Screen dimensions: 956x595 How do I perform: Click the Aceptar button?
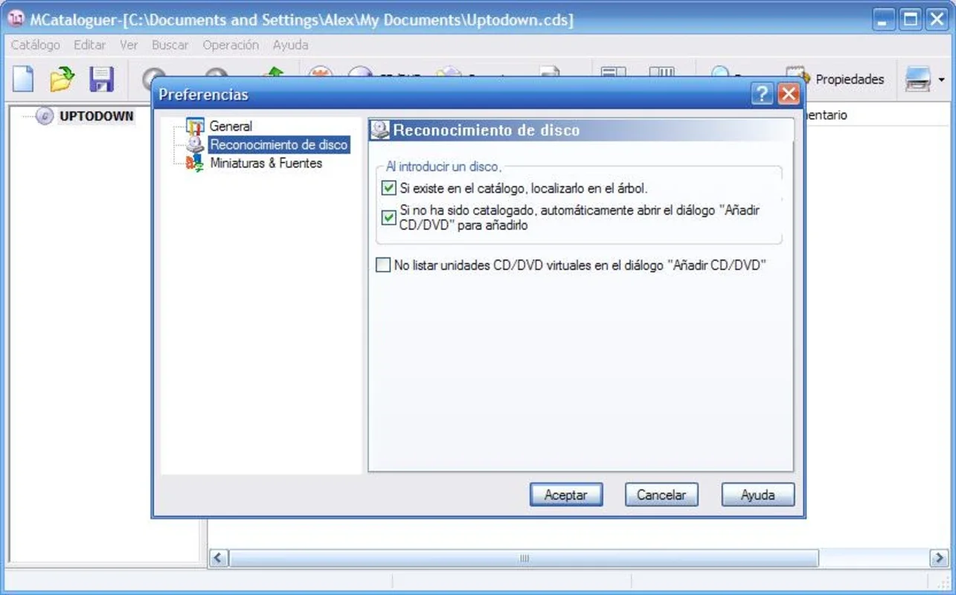click(566, 495)
